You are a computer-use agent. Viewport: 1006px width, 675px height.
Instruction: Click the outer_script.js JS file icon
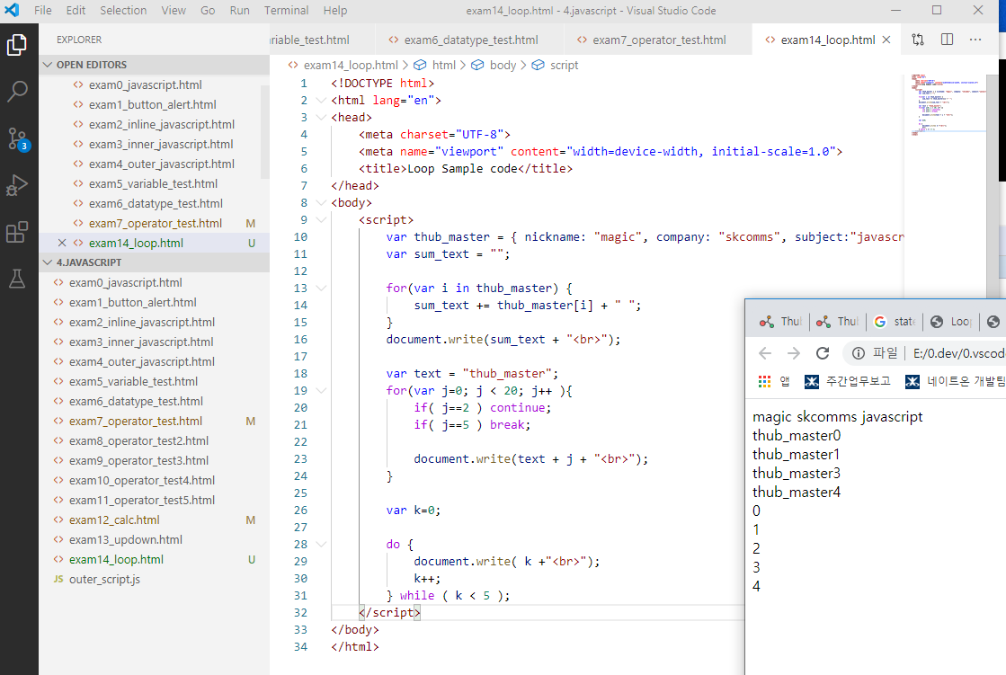click(58, 579)
